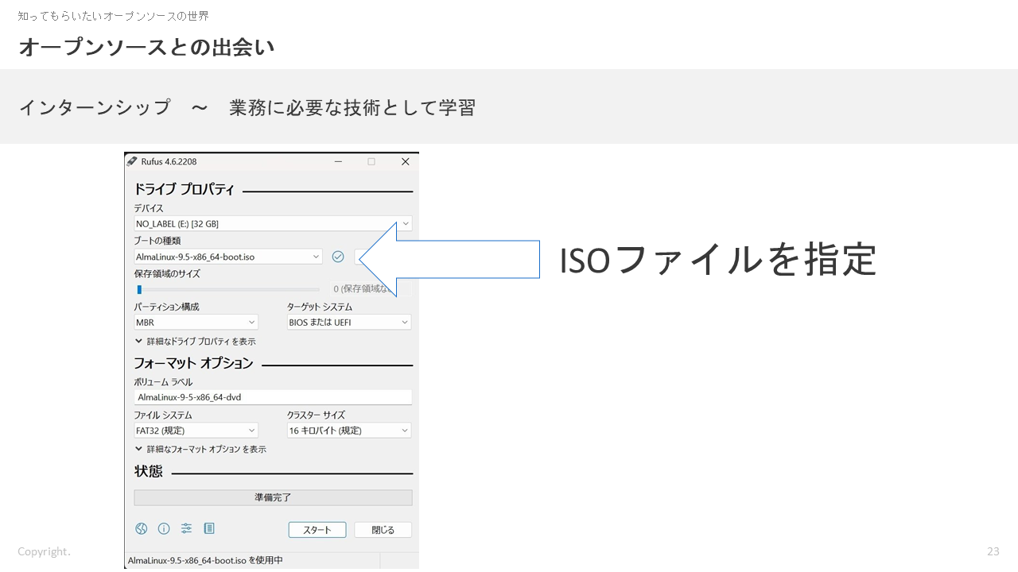Open the boot type dropdown with AlmaLinux ISO
Image resolution: width=1018 pixels, height=572 pixels.
228,257
